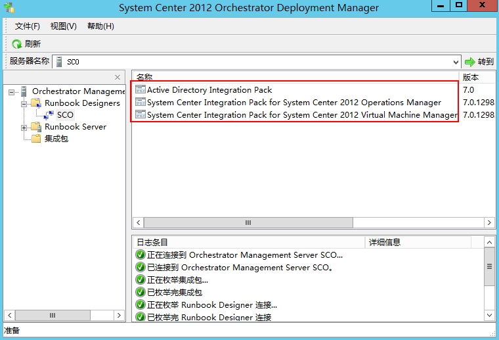Select log entry 已连接到 Orchestrator Management Server SCO
Image resolution: width=499 pixels, height=340 pixels.
click(240, 268)
